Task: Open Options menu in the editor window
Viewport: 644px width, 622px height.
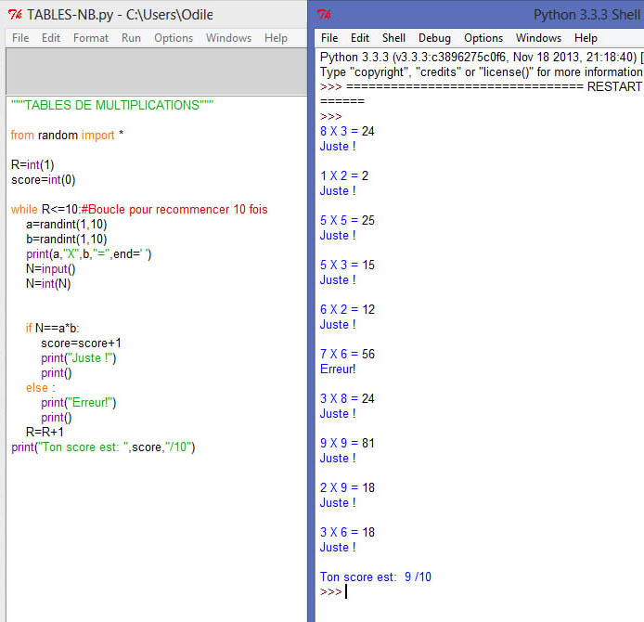Action: [174, 38]
